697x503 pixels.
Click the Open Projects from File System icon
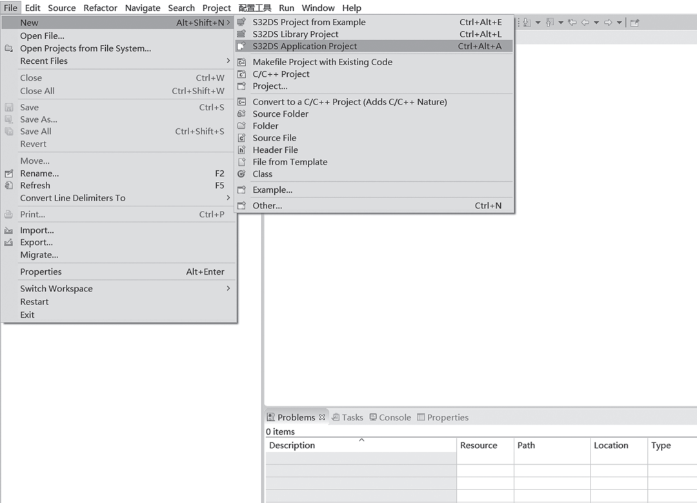(8, 48)
